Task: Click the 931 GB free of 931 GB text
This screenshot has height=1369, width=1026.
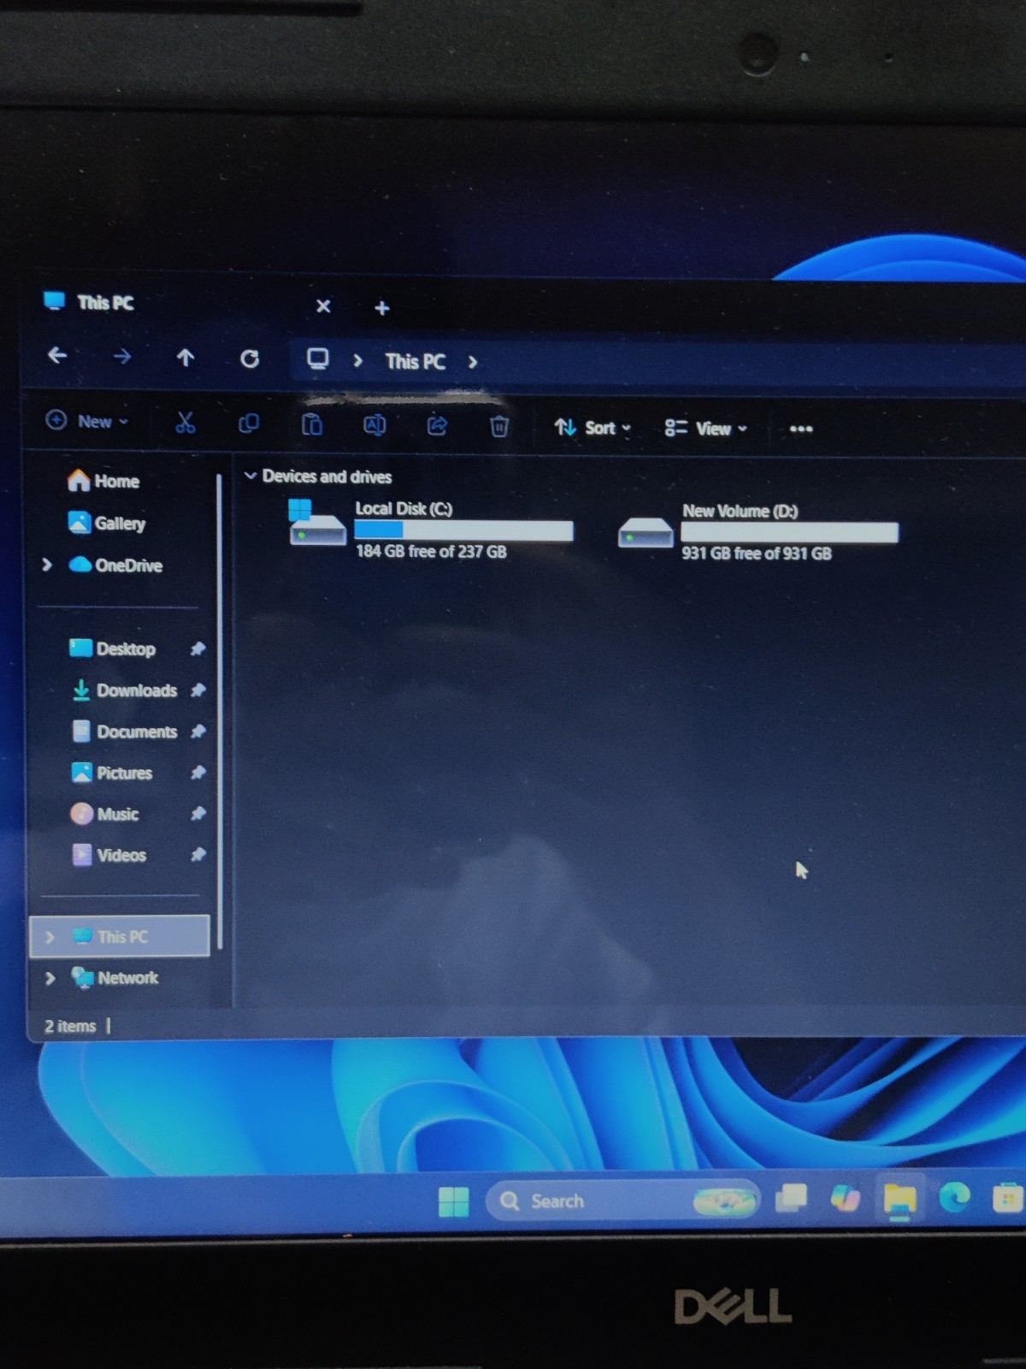Action: (x=757, y=554)
